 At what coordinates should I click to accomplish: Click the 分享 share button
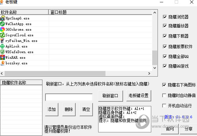point(188,129)
